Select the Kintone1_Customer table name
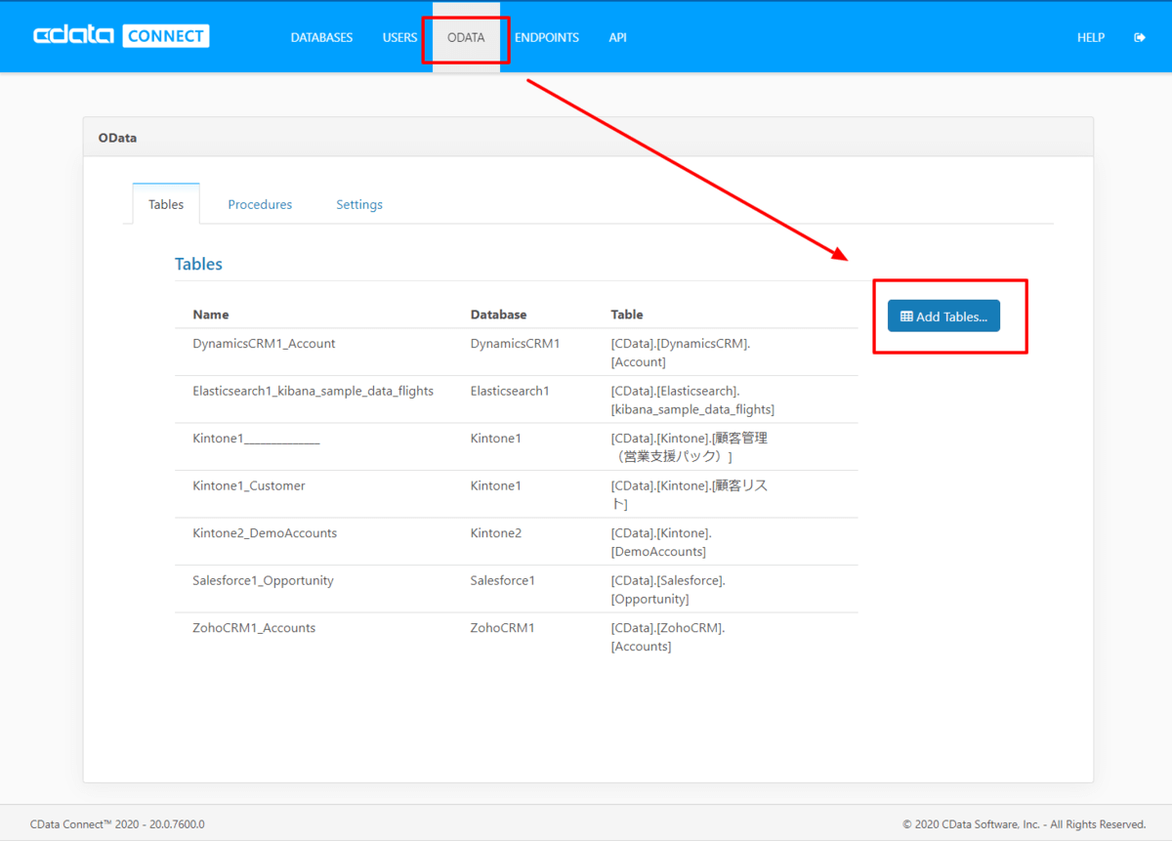The height and width of the screenshot is (841, 1172). [249, 485]
